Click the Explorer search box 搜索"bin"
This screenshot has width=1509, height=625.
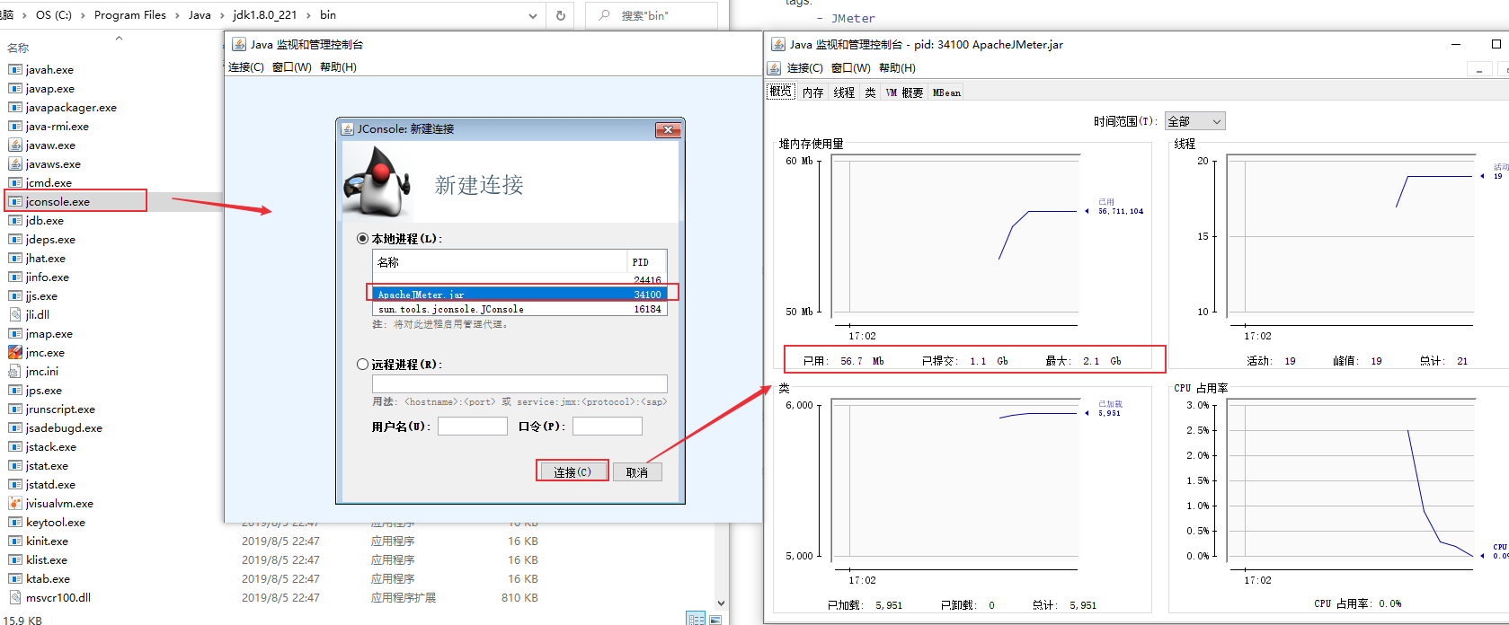[x=652, y=15]
